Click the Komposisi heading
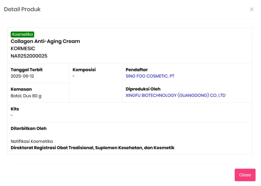Image resolution: width=261 pixels, height=186 pixels. pyautogui.click(x=84, y=70)
